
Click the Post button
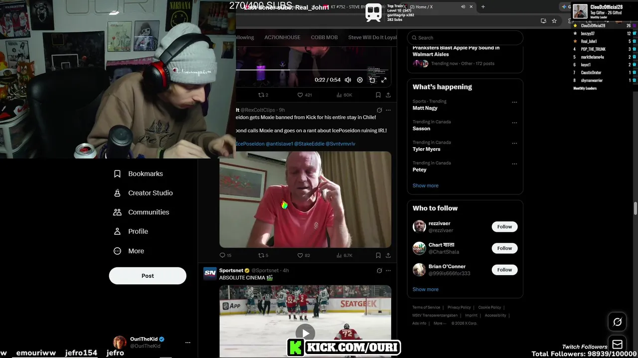148,276
